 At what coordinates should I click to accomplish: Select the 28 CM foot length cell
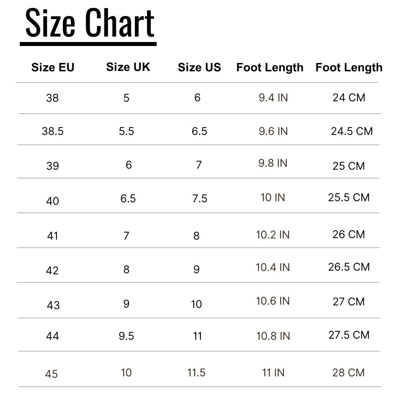[349, 373]
